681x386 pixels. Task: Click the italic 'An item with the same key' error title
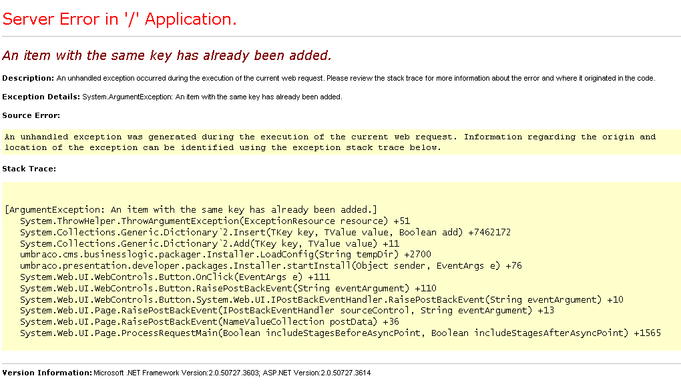(x=167, y=55)
